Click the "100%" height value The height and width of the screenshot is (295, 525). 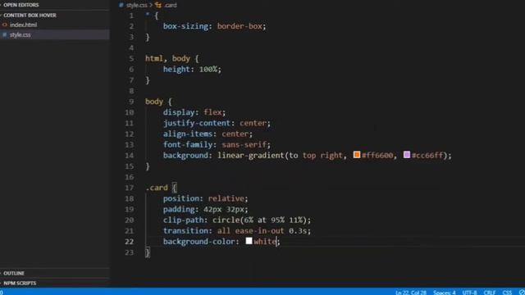[208, 69]
